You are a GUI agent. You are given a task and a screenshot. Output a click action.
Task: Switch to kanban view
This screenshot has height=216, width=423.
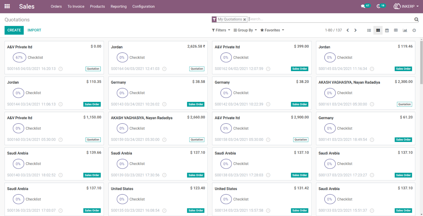pos(378,30)
